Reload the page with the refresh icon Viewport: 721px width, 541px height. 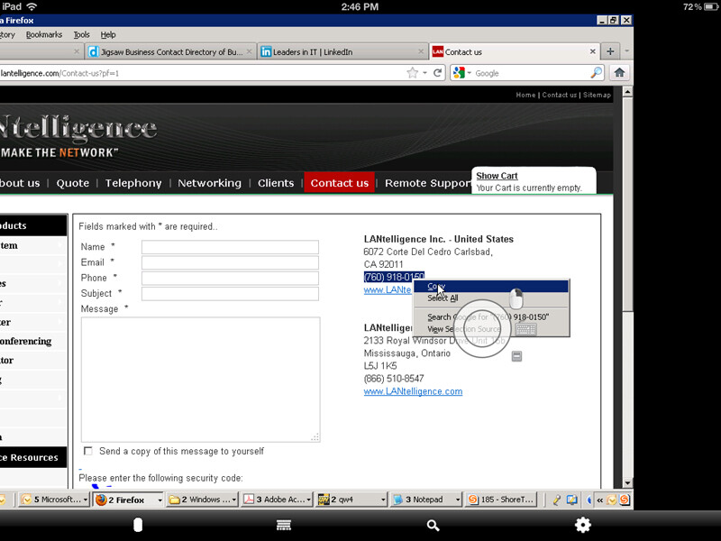(x=438, y=73)
